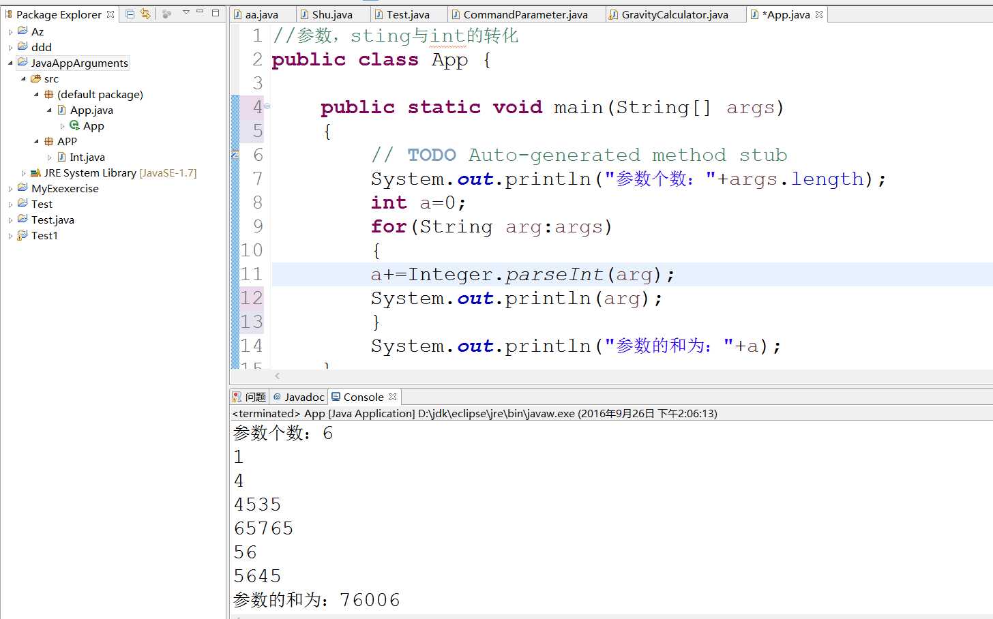Select the JavaAppArguments project
This screenshot has width=993, height=619.
pyautogui.click(x=80, y=63)
